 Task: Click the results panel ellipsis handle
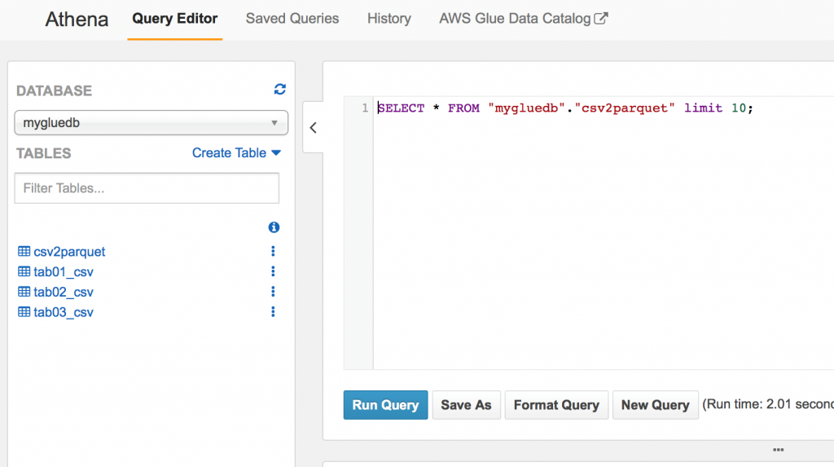click(x=778, y=450)
